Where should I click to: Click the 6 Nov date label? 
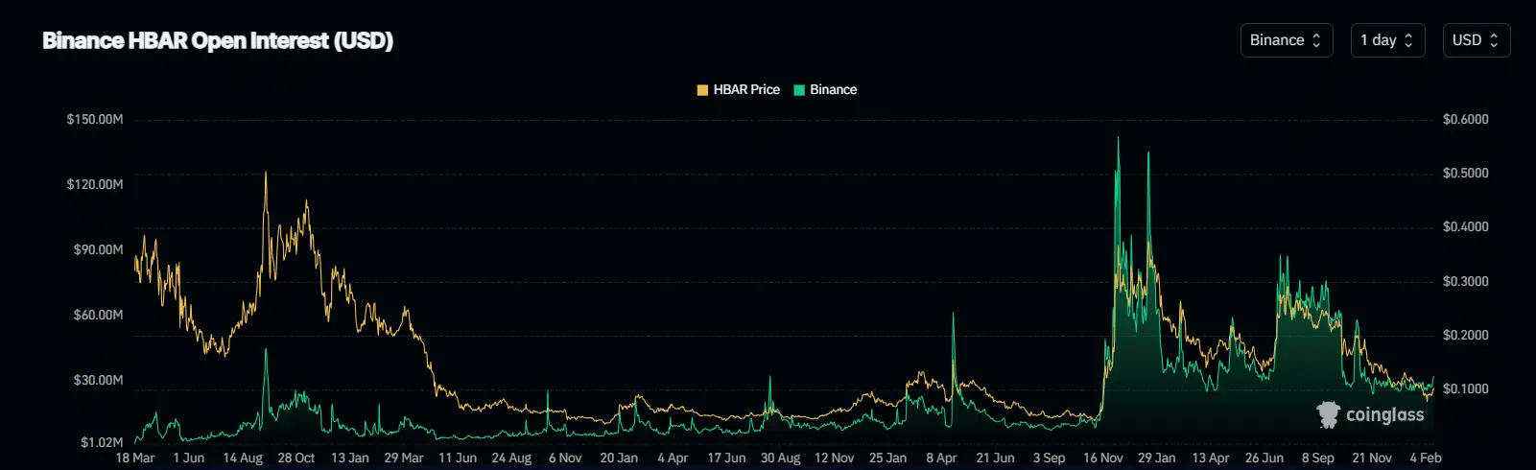(565, 458)
